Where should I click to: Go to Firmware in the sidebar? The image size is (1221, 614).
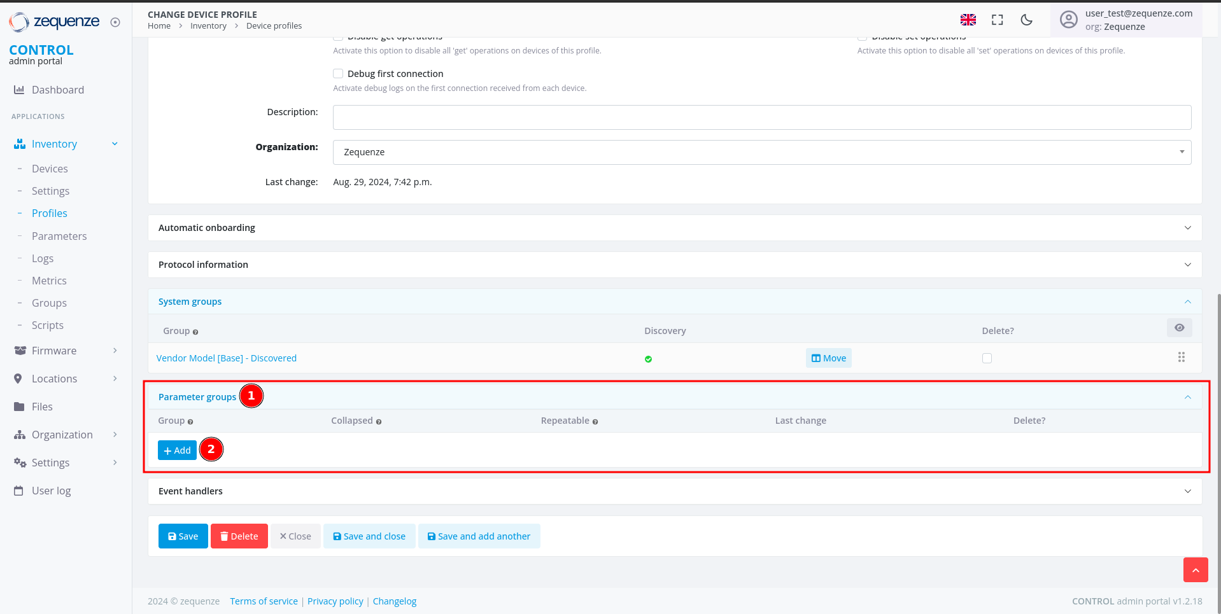click(x=54, y=351)
